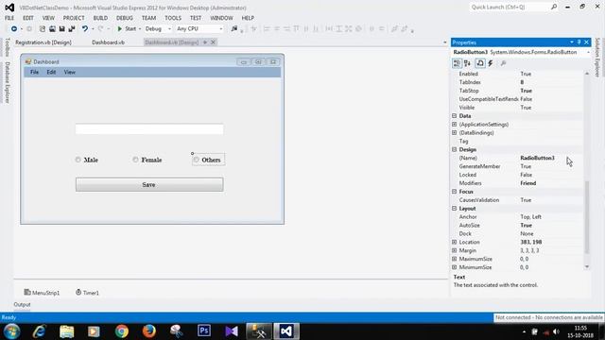Image resolution: width=605 pixels, height=340 pixels.
Task: Select the Others radio button
Action: [208, 160]
